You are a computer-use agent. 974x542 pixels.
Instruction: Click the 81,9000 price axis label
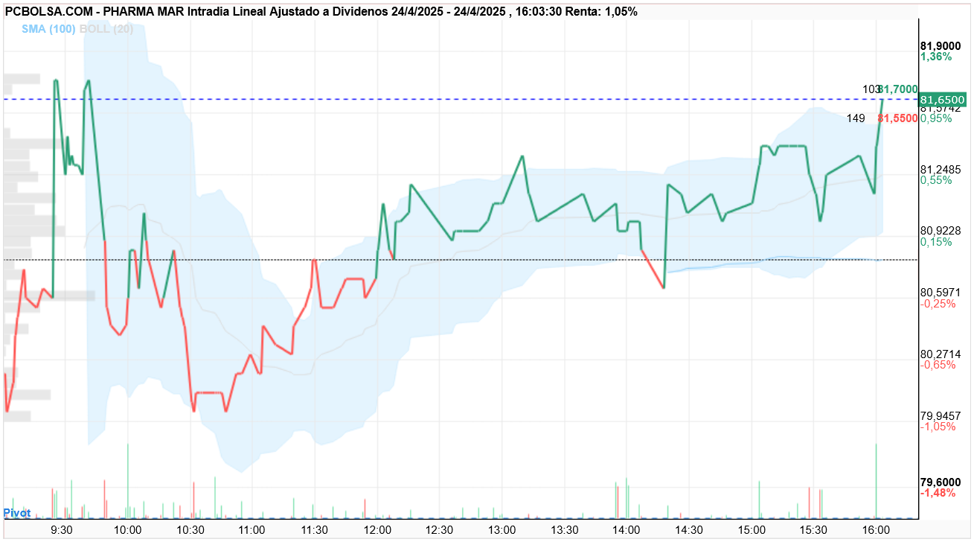[941, 45]
